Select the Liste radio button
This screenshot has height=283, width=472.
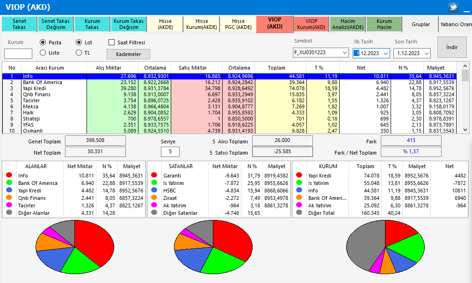(43, 53)
